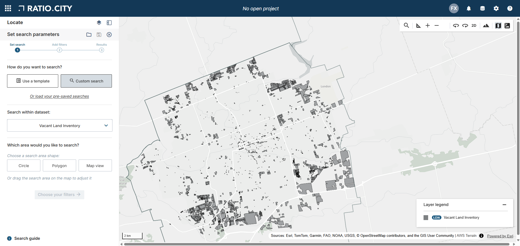Viewport: 520px width, 246px height.
Task: Select Polygon as the search area shape
Action: (x=59, y=165)
